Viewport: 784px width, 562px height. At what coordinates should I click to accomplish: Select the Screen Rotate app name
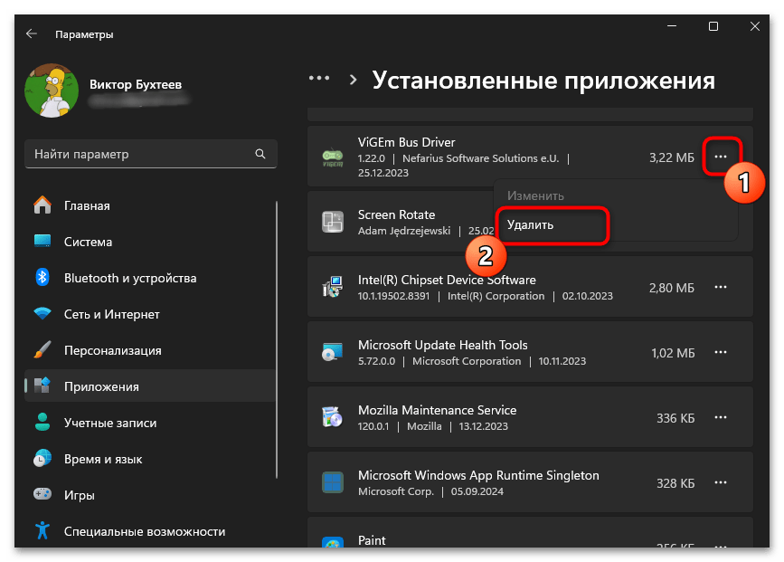[396, 214]
